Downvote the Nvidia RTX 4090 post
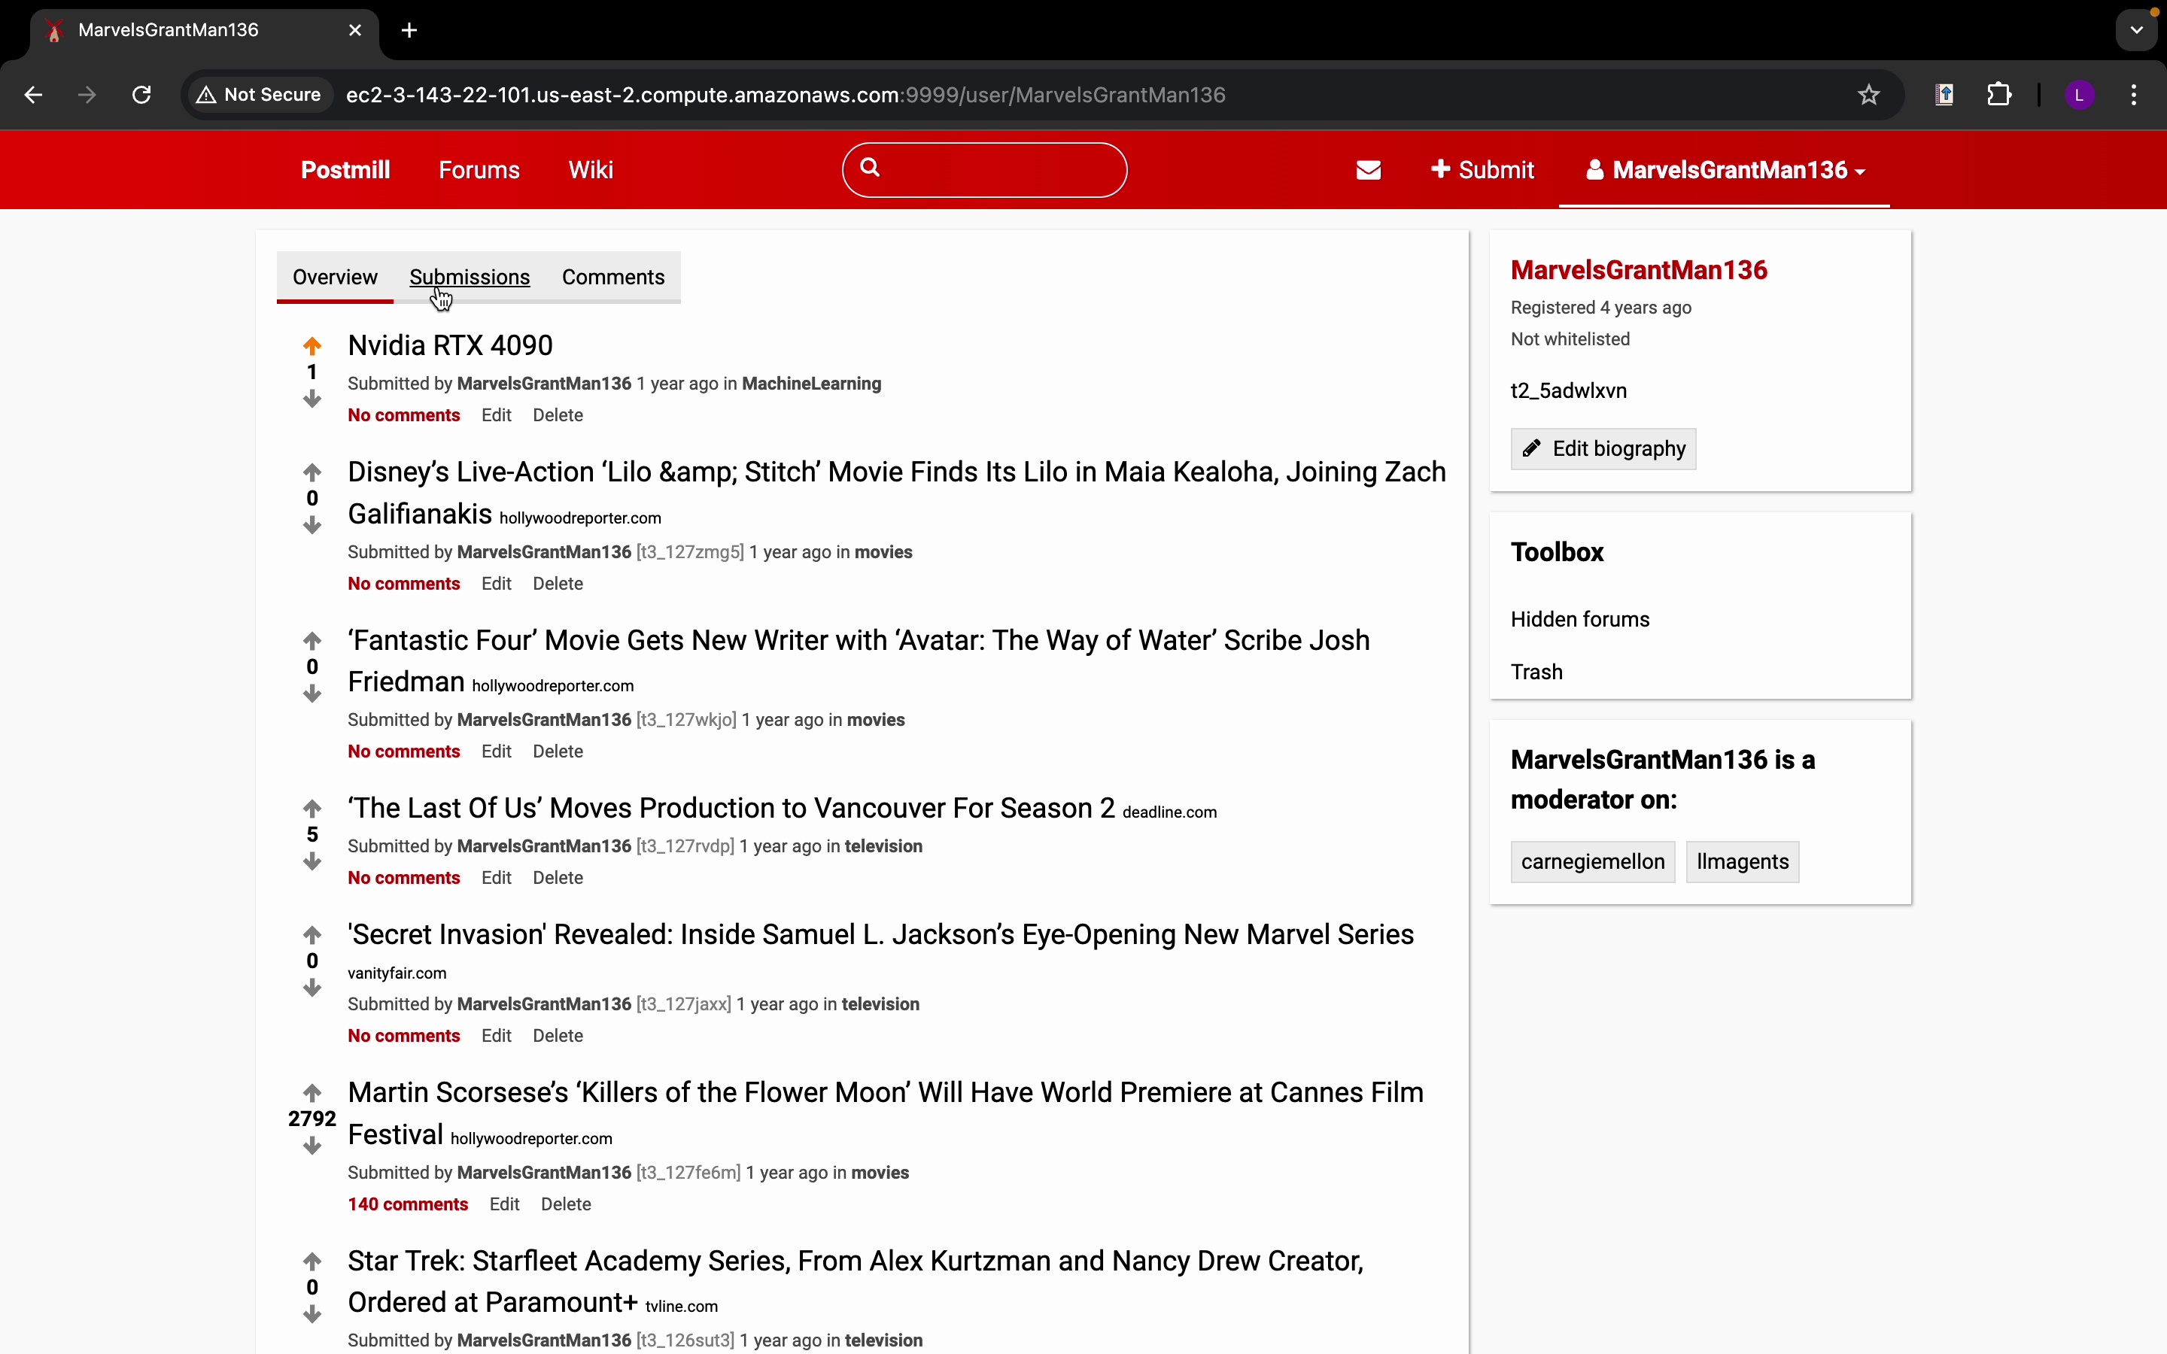This screenshot has height=1354, width=2167. pyautogui.click(x=312, y=399)
